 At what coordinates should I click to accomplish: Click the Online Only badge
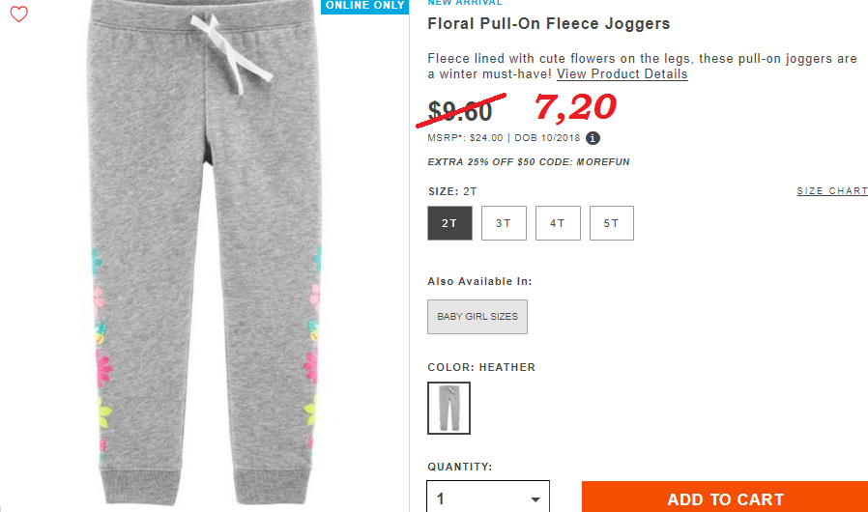pos(364,7)
